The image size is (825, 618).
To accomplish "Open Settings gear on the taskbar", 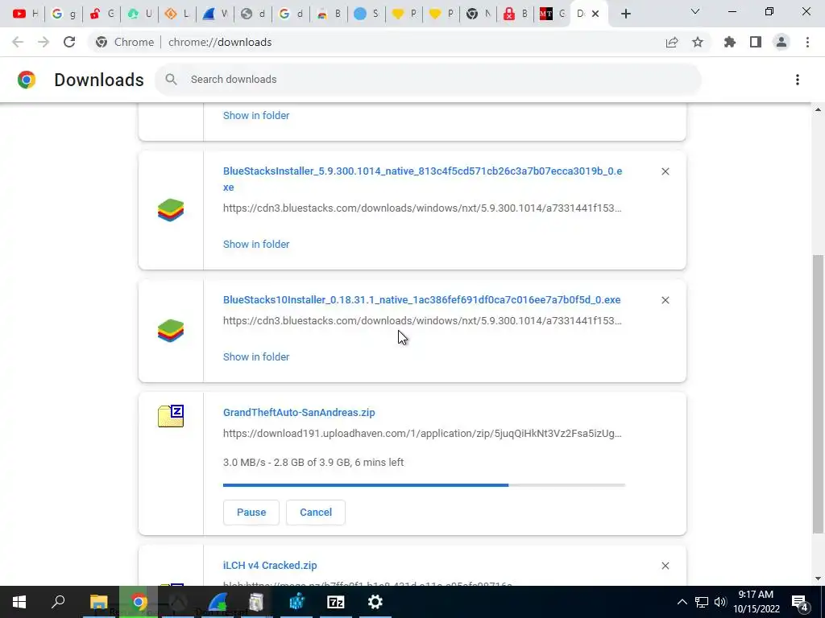I will (x=375, y=602).
